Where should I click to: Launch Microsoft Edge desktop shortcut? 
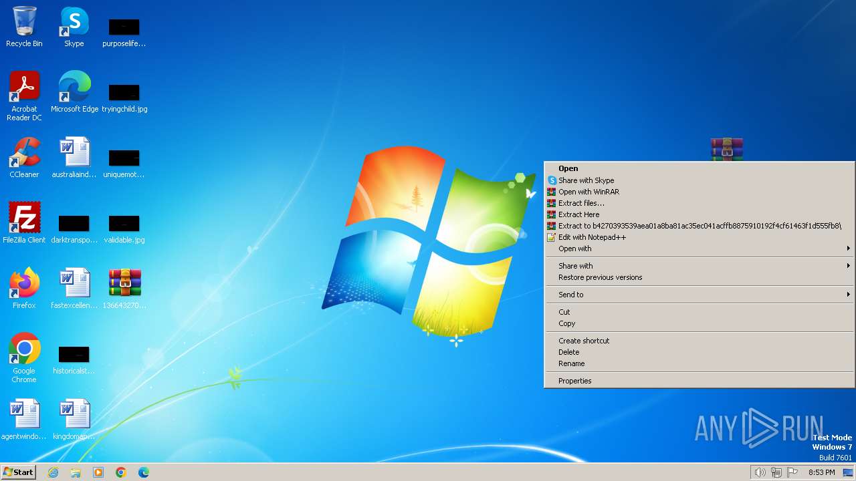74,92
